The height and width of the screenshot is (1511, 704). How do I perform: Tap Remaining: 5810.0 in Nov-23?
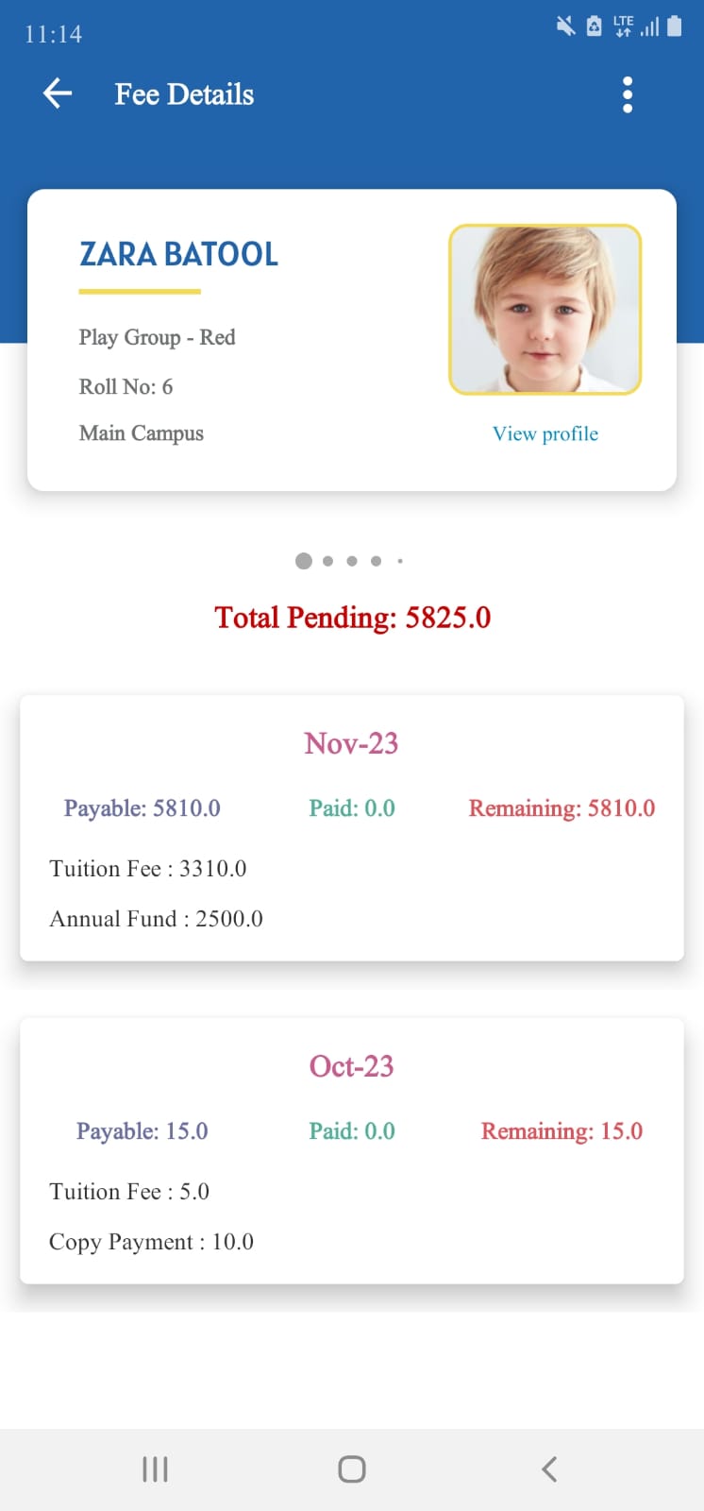(x=562, y=808)
